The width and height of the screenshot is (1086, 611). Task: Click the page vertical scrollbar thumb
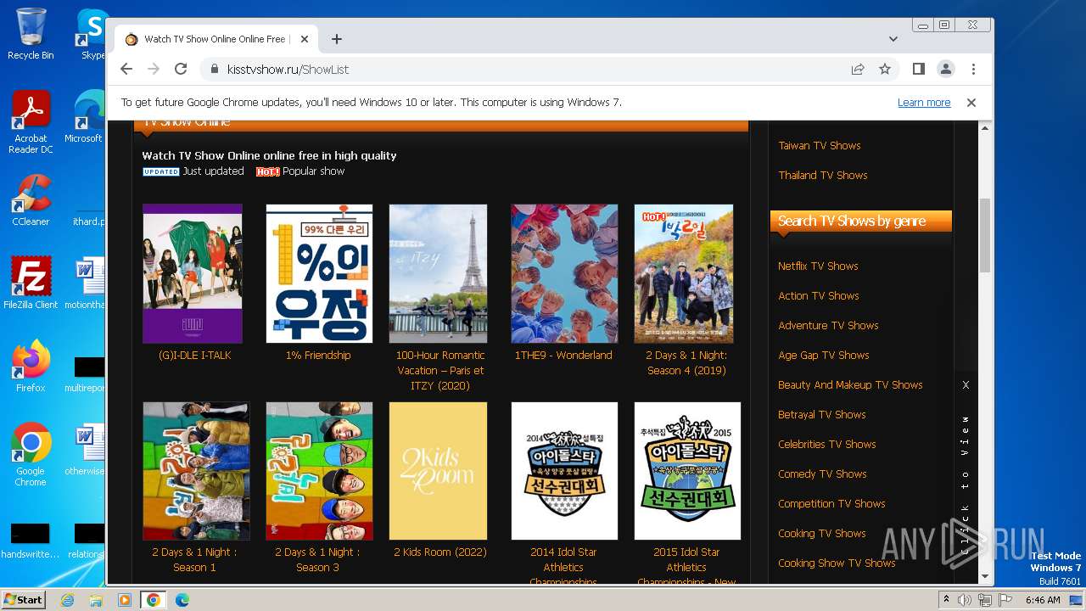coord(985,235)
